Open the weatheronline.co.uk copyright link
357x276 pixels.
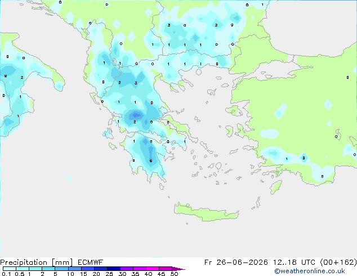click(310, 271)
